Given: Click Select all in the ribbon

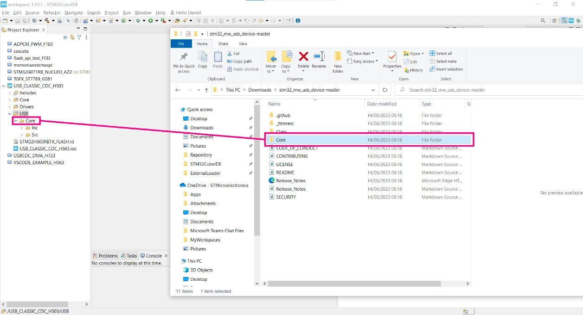Looking at the screenshot, I should 441,54.
